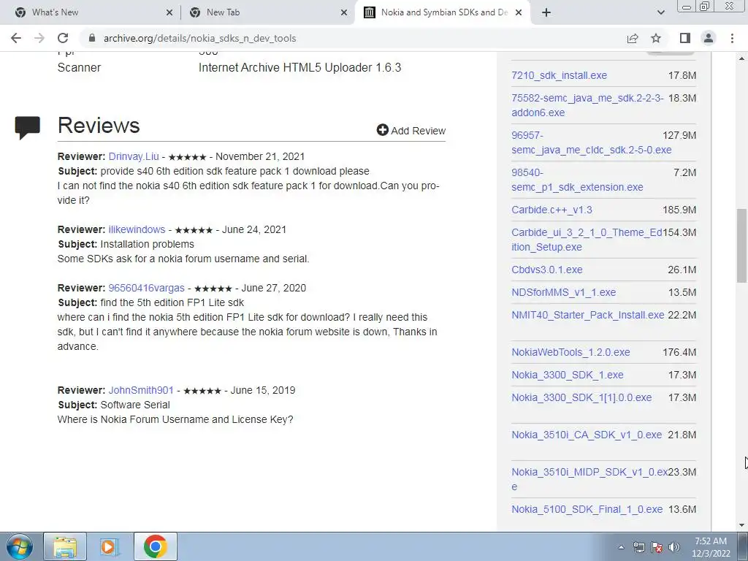Show hidden system tray icons

621,547
